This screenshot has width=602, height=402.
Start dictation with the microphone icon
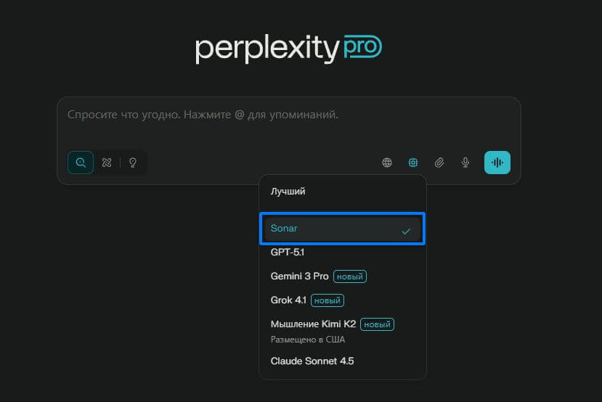tap(465, 163)
